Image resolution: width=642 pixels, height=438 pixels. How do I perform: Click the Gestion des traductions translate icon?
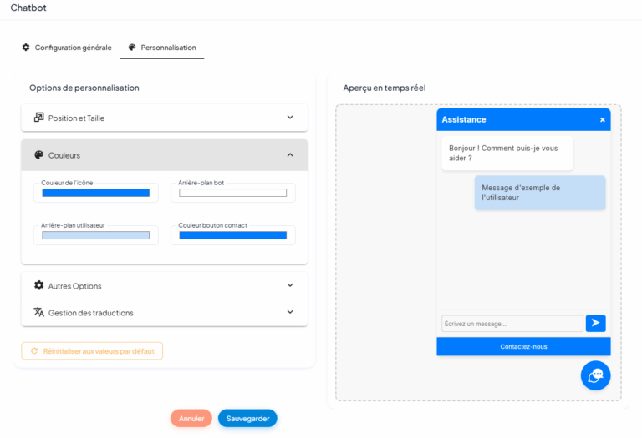[x=38, y=313]
